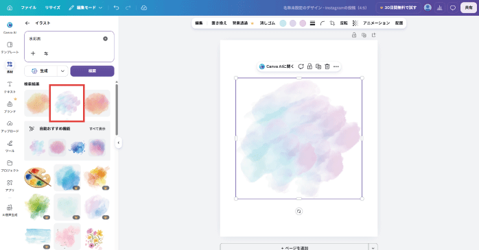479x250 pixels.
Task: Select the paint palette with brush illustration
Action: point(38,177)
